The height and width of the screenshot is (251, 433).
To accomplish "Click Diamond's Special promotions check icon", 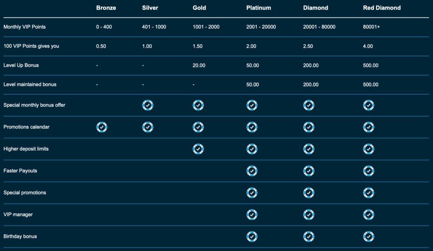I will pos(309,193).
